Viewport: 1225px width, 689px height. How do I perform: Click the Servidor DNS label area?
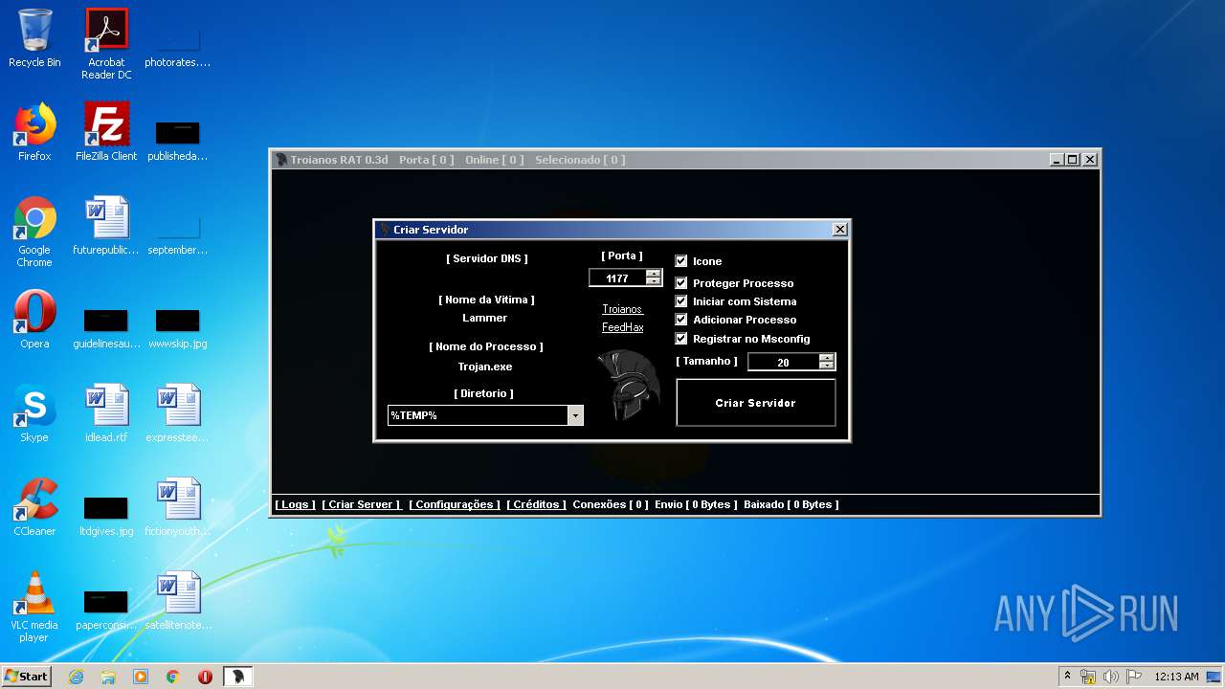click(487, 258)
